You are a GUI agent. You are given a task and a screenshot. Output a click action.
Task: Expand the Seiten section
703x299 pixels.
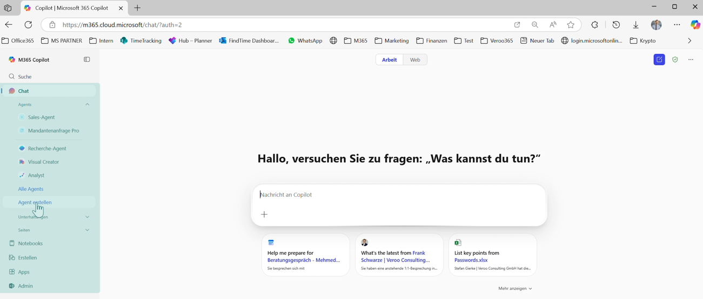coord(88,230)
